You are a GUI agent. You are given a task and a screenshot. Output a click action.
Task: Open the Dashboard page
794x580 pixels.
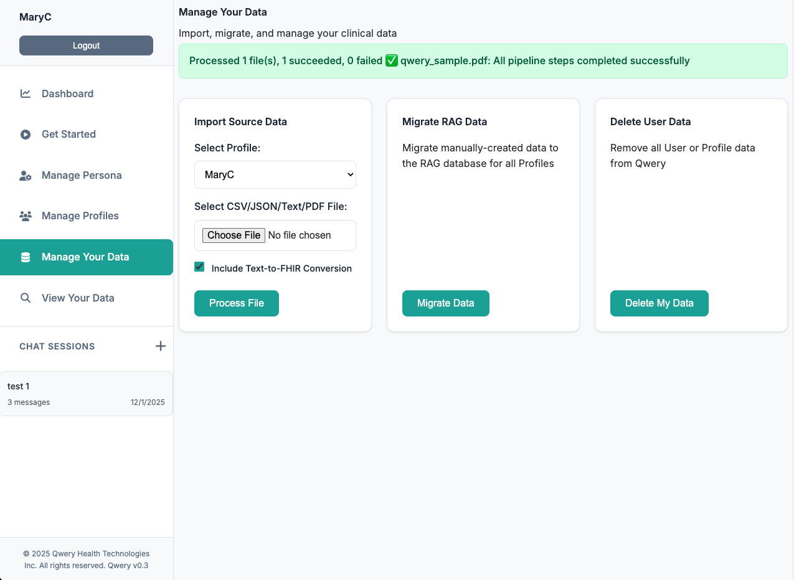pyautogui.click(x=67, y=93)
